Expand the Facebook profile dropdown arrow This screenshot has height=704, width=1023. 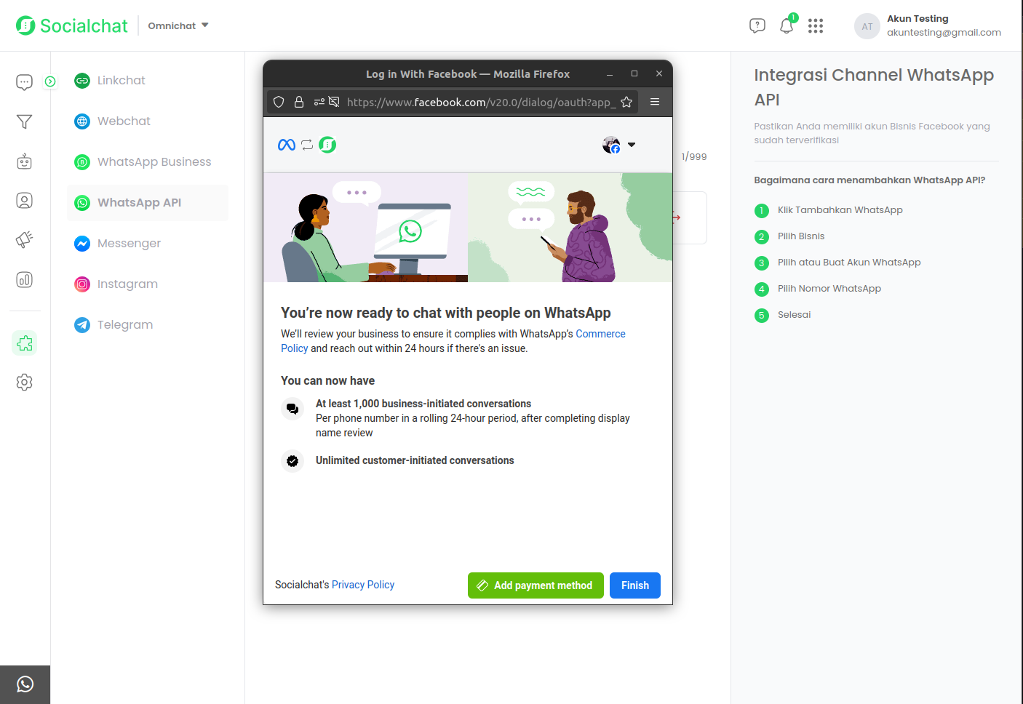click(632, 145)
